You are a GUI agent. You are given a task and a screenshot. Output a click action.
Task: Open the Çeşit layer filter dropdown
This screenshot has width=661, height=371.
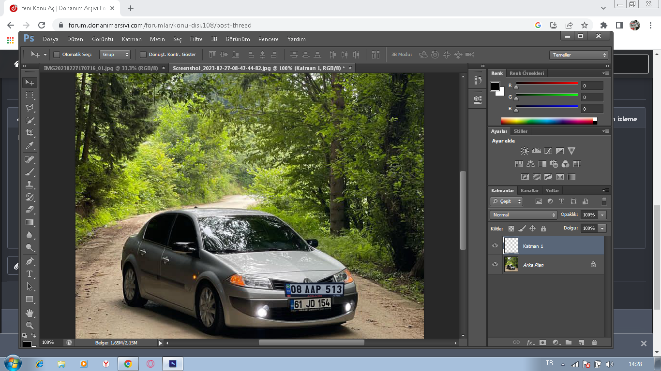pos(507,201)
